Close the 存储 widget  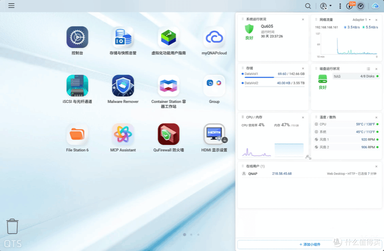(303, 68)
